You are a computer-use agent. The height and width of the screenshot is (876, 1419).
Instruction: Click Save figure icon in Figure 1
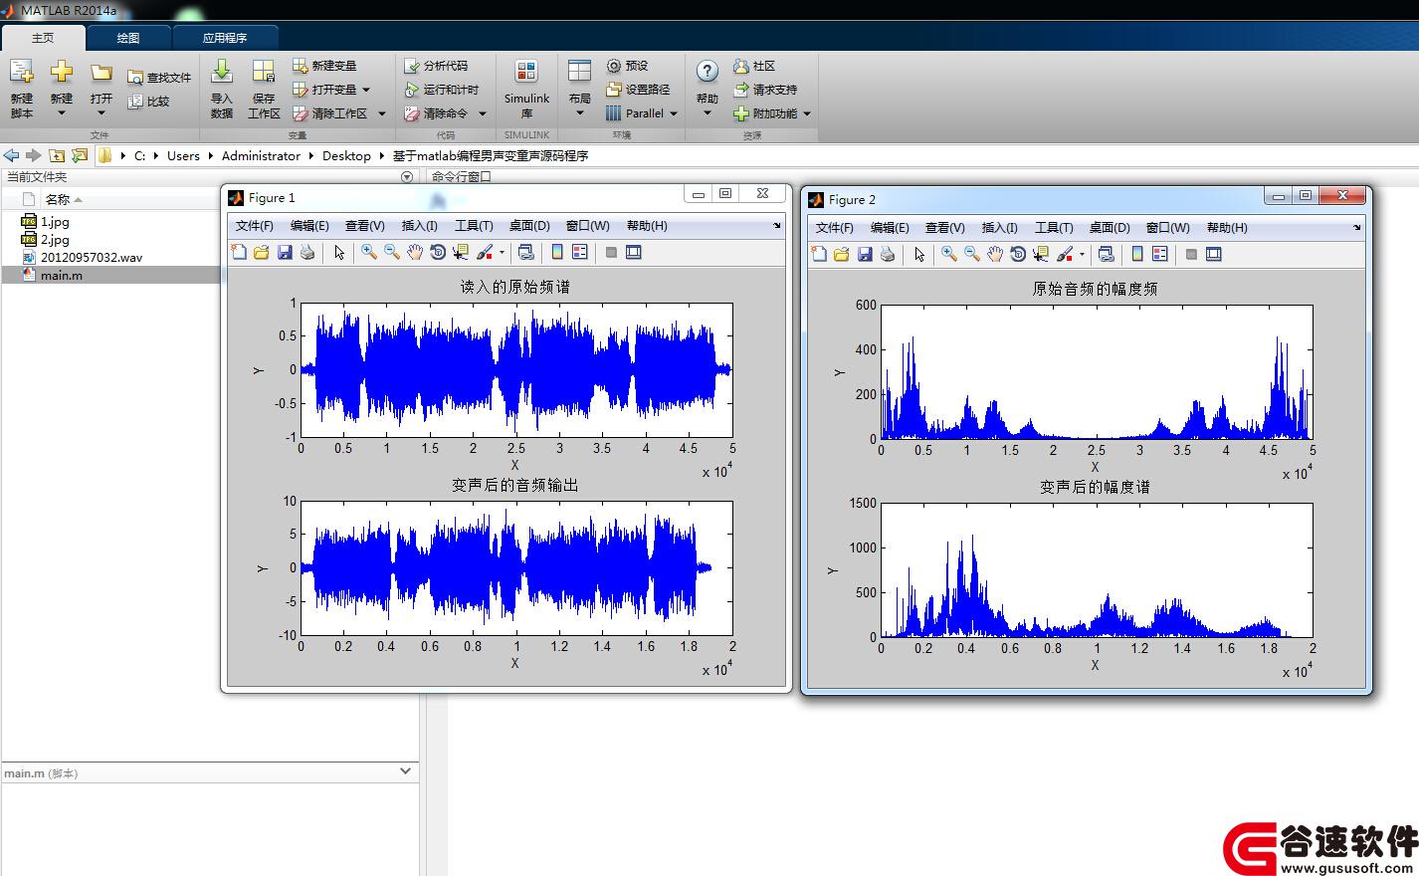point(285,252)
